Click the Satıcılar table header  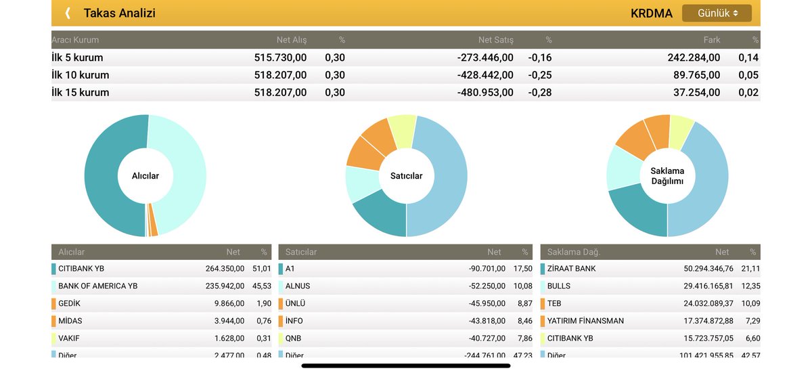point(406,252)
